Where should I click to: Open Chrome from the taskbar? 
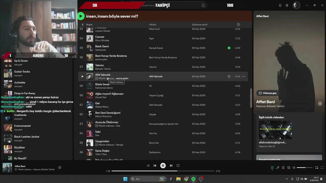pos(186,179)
